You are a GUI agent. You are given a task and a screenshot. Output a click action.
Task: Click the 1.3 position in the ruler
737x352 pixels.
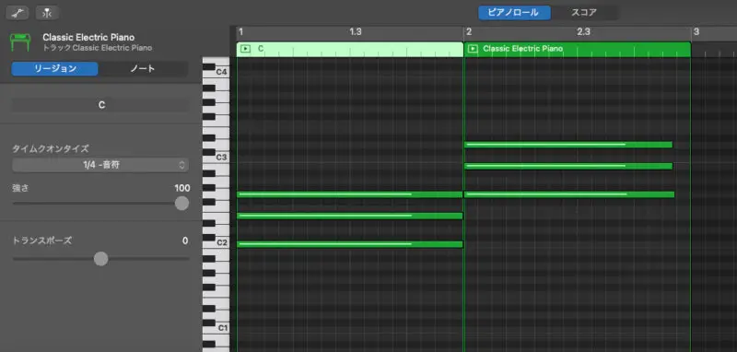tap(356, 32)
